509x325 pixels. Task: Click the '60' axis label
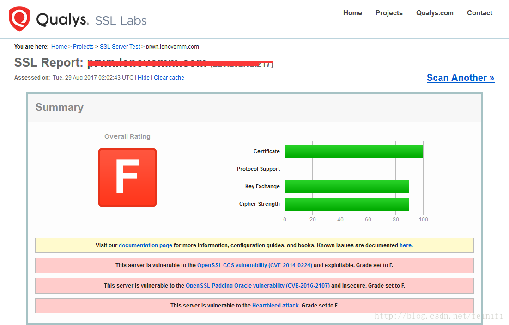point(368,220)
